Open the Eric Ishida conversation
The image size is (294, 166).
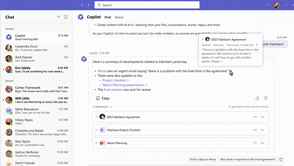pyautogui.click(x=37, y=69)
